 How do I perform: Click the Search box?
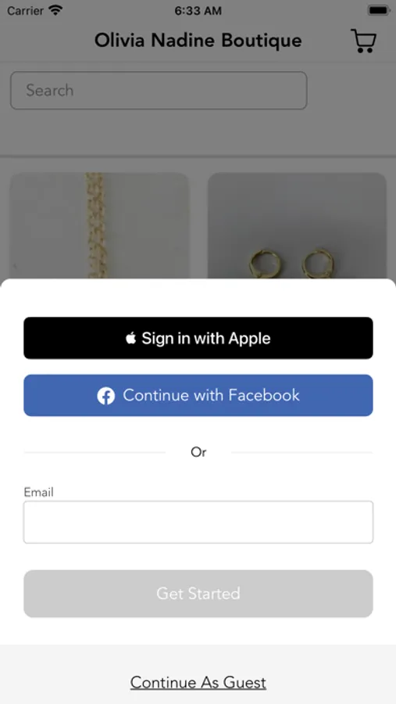pyautogui.click(x=159, y=90)
